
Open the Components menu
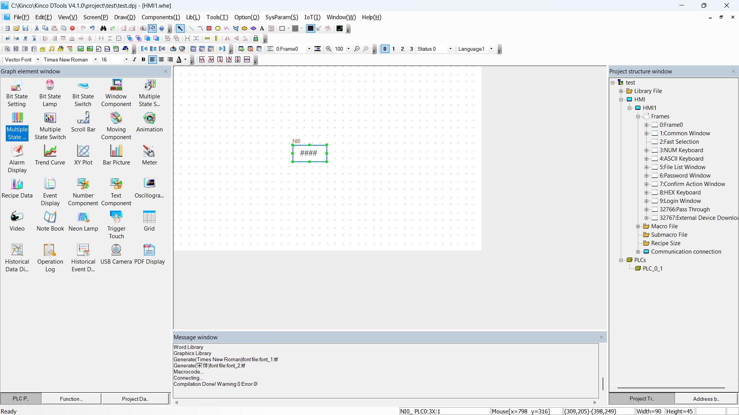point(161,17)
